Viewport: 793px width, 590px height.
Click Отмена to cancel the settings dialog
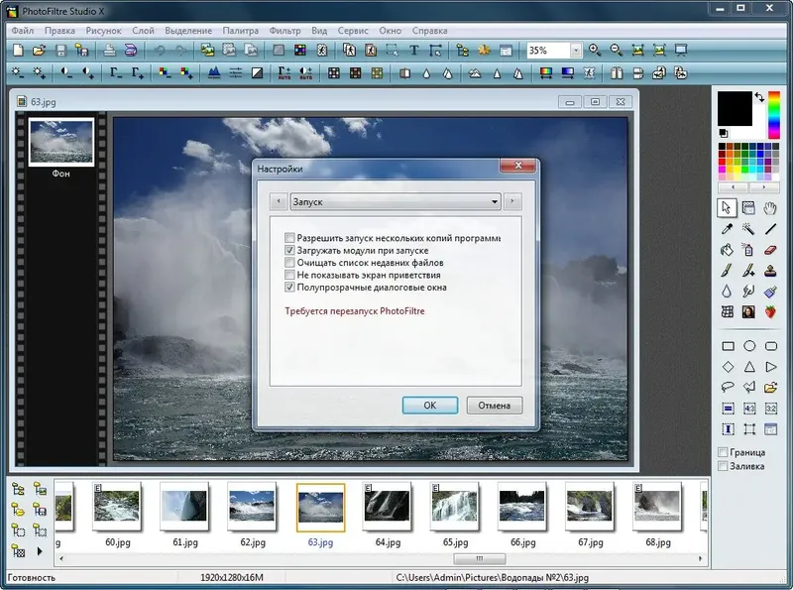point(493,405)
